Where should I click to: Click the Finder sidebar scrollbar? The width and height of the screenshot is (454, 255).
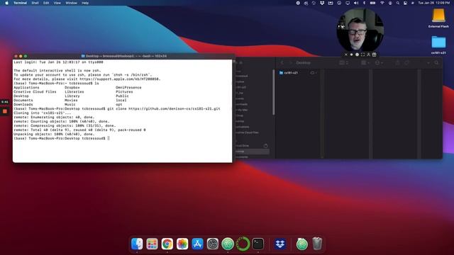[273, 93]
